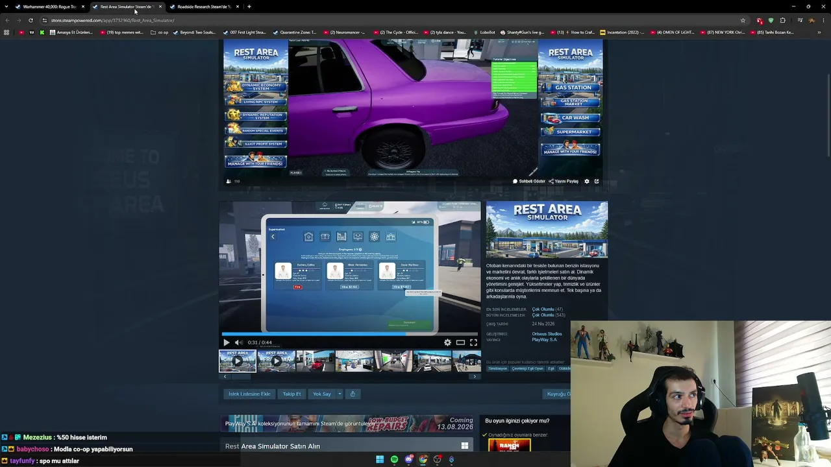Expand the tab search dropdown arrow
The height and width of the screenshot is (467, 831).
tap(6, 6)
